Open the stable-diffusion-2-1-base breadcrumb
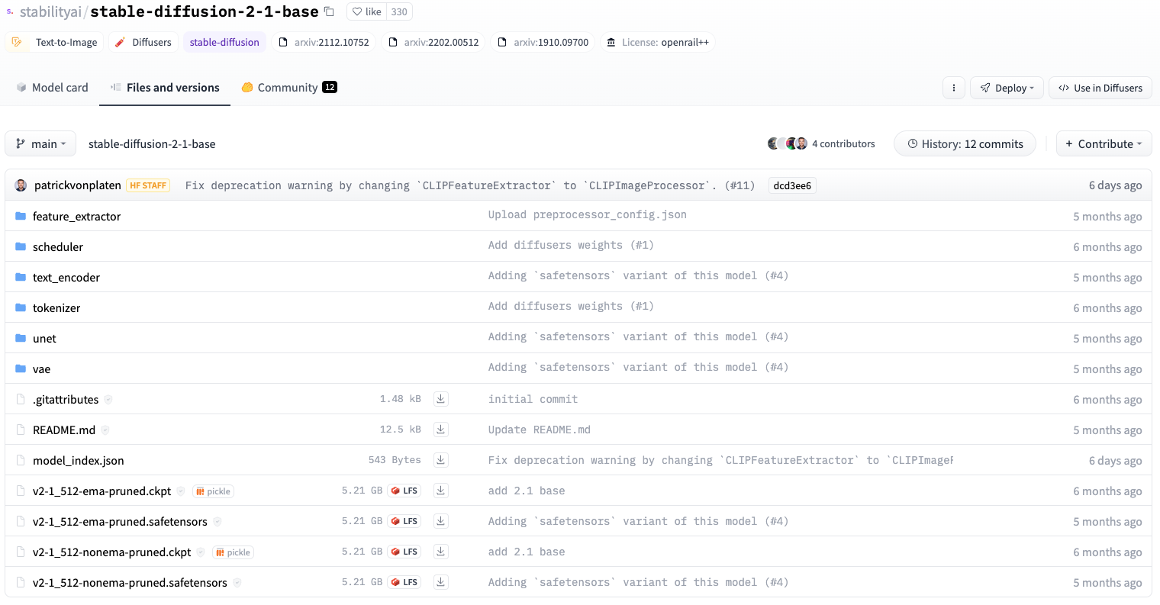 coord(152,144)
